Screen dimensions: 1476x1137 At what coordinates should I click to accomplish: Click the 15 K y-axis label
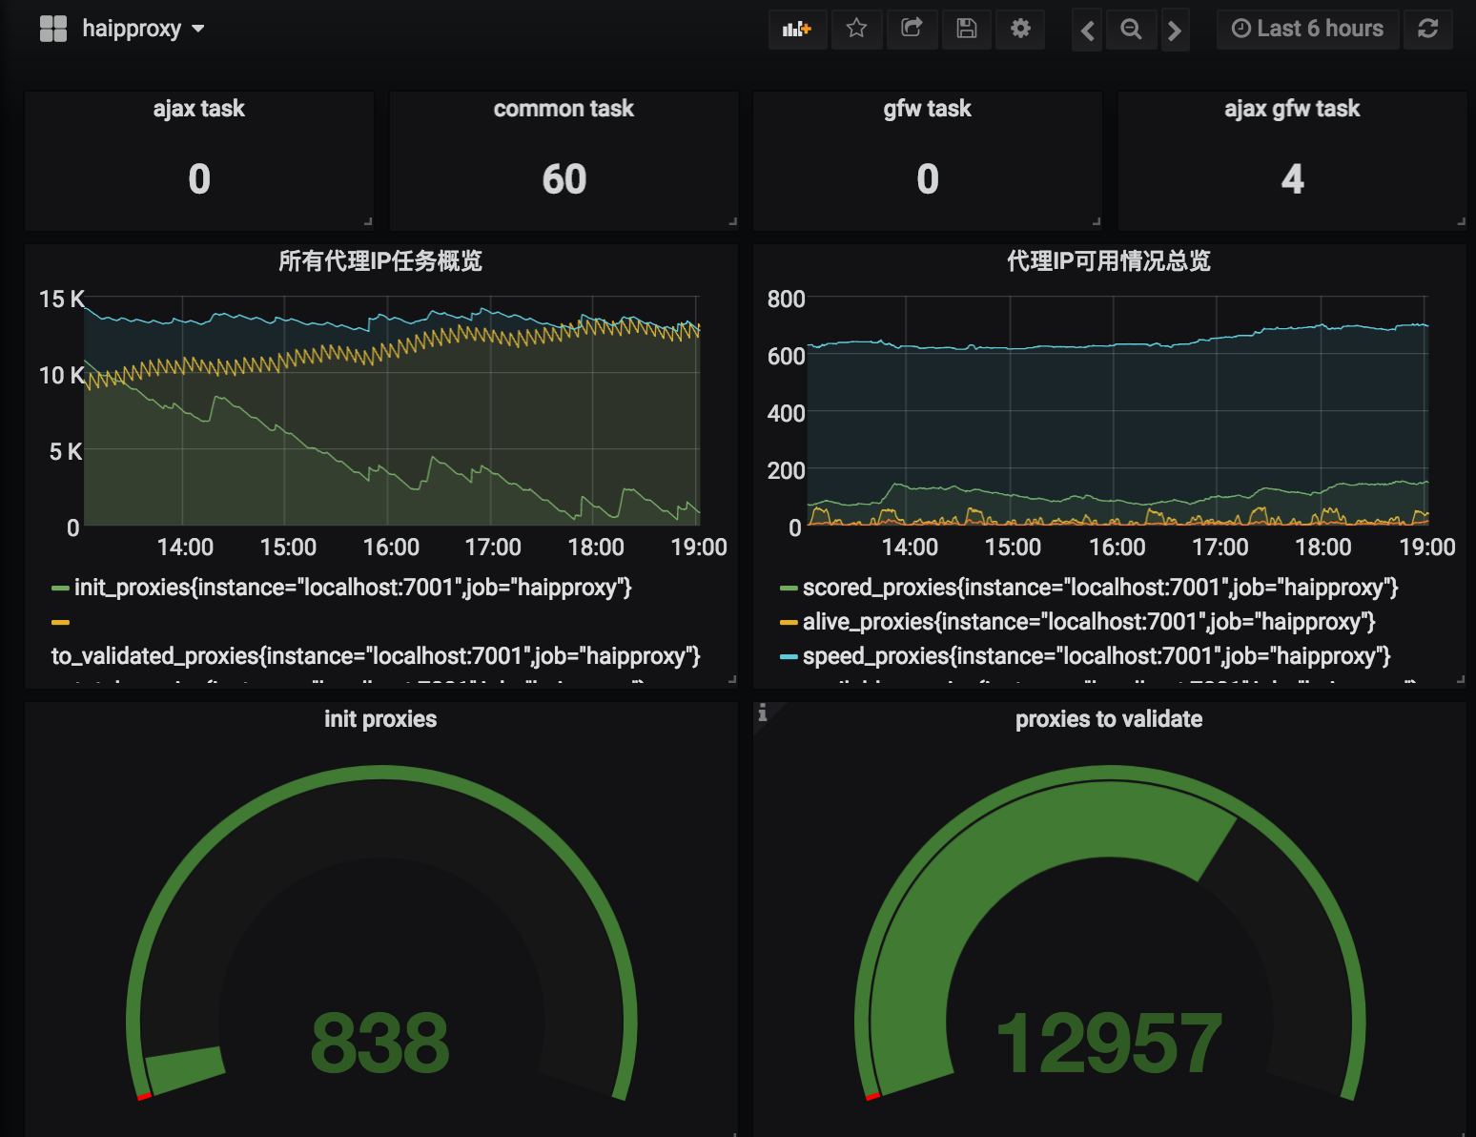coord(62,300)
